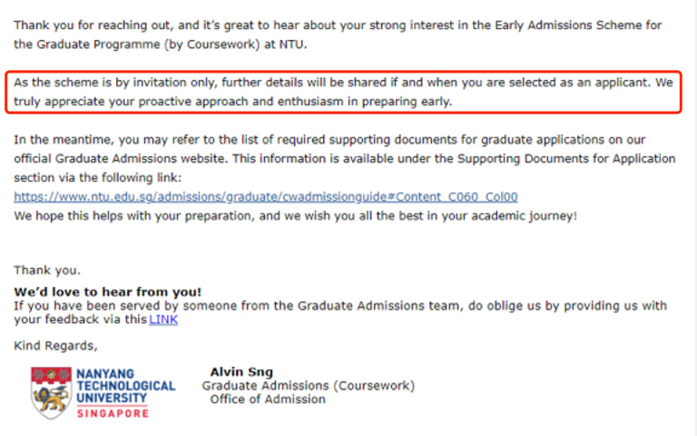Click the Graduate Admissions (Coursework) signature line
This screenshot has height=436, width=697.
[308, 386]
